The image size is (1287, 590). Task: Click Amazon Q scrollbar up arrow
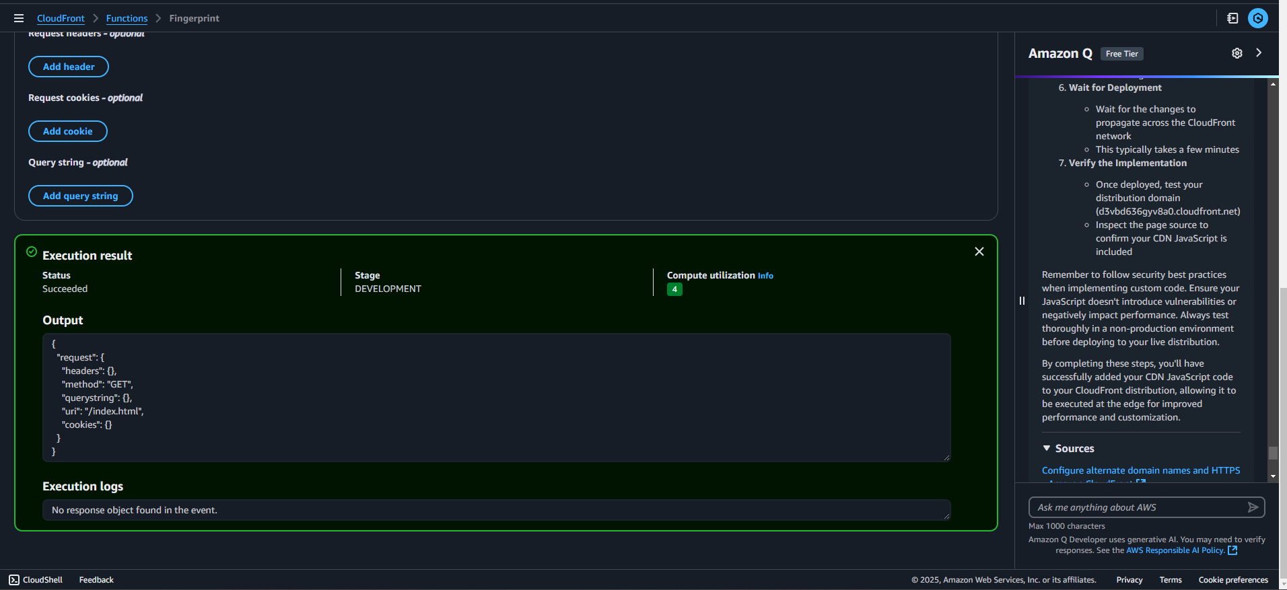click(x=1273, y=84)
